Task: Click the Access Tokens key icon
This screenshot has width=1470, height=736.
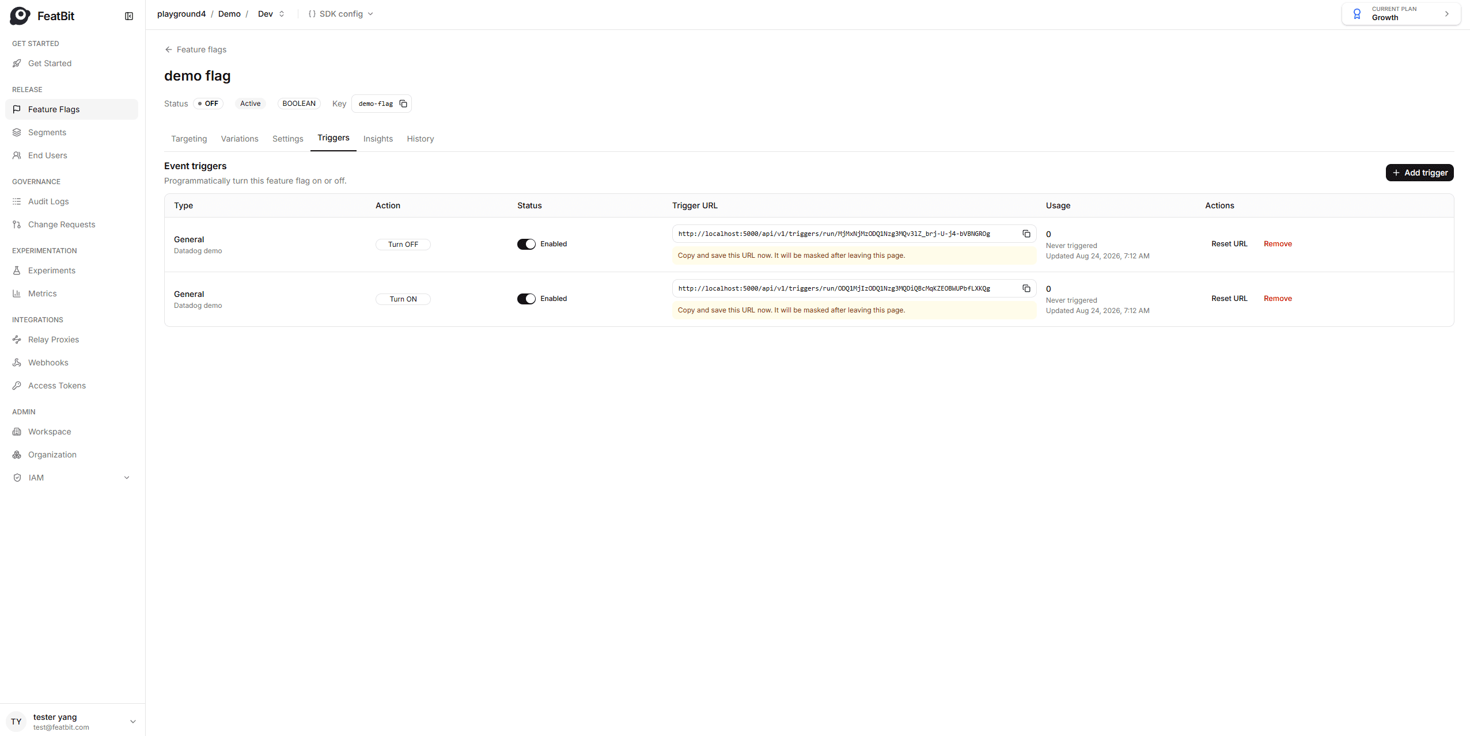Action: click(x=17, y=386)
